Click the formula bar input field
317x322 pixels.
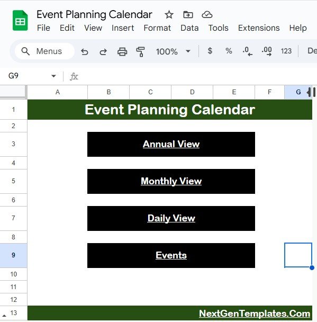pyautogui.click(x=198, y=76)
